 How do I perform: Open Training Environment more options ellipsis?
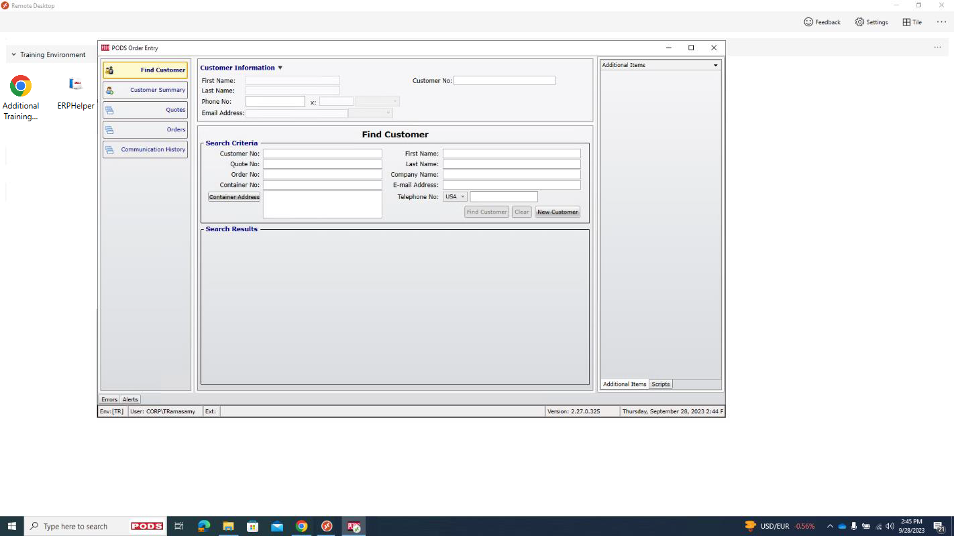pyautogui.click(x=937, y=48)
